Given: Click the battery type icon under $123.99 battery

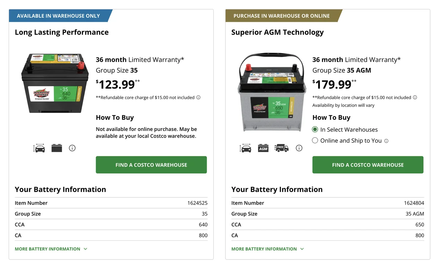Looking at the screenshot, I should pos(57,148).
